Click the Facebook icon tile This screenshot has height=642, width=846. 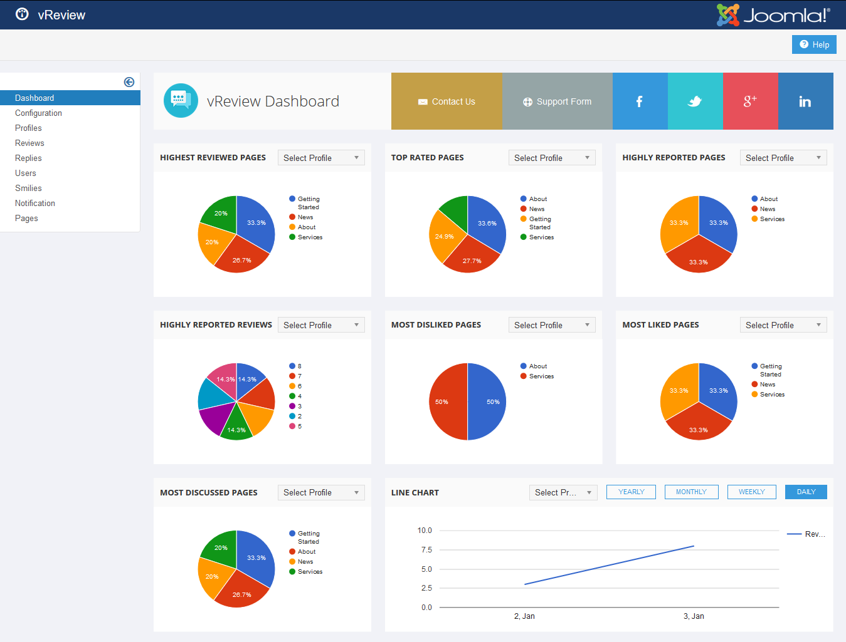(x=640, y=101)
